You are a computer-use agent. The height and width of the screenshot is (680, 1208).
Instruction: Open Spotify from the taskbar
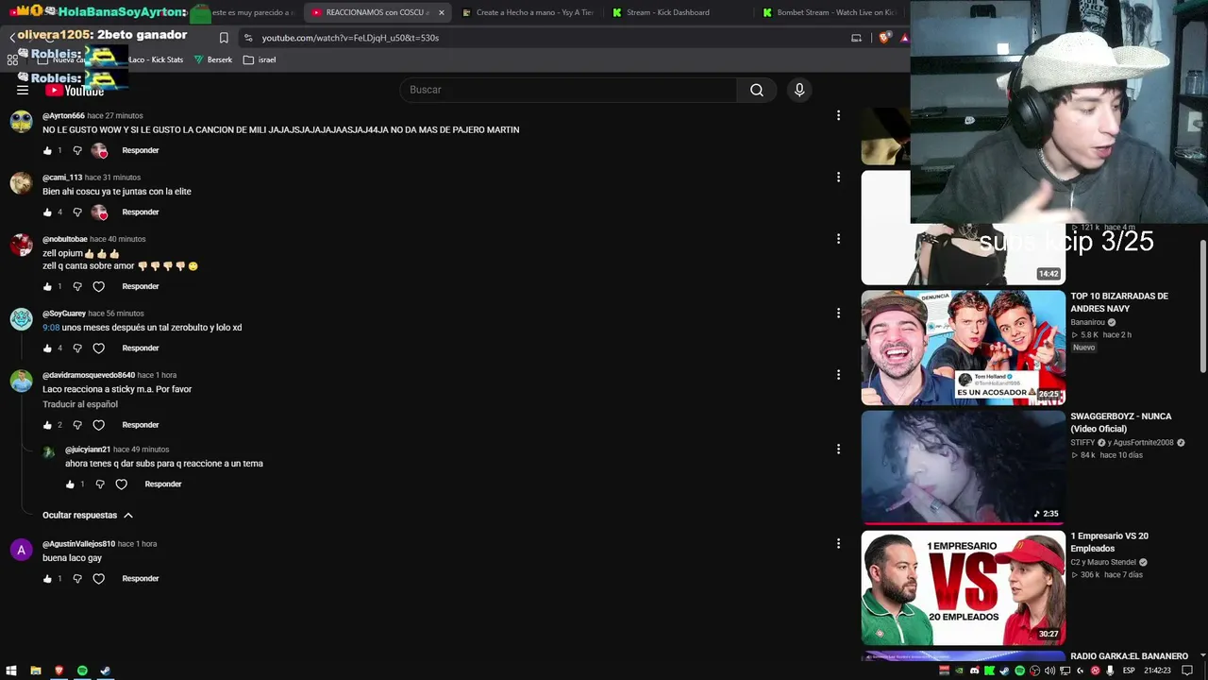[x=82, y=671]
